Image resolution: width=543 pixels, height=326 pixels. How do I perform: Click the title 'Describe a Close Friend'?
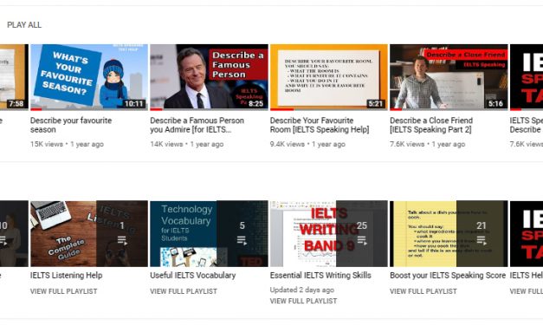(x=431, y=125)
